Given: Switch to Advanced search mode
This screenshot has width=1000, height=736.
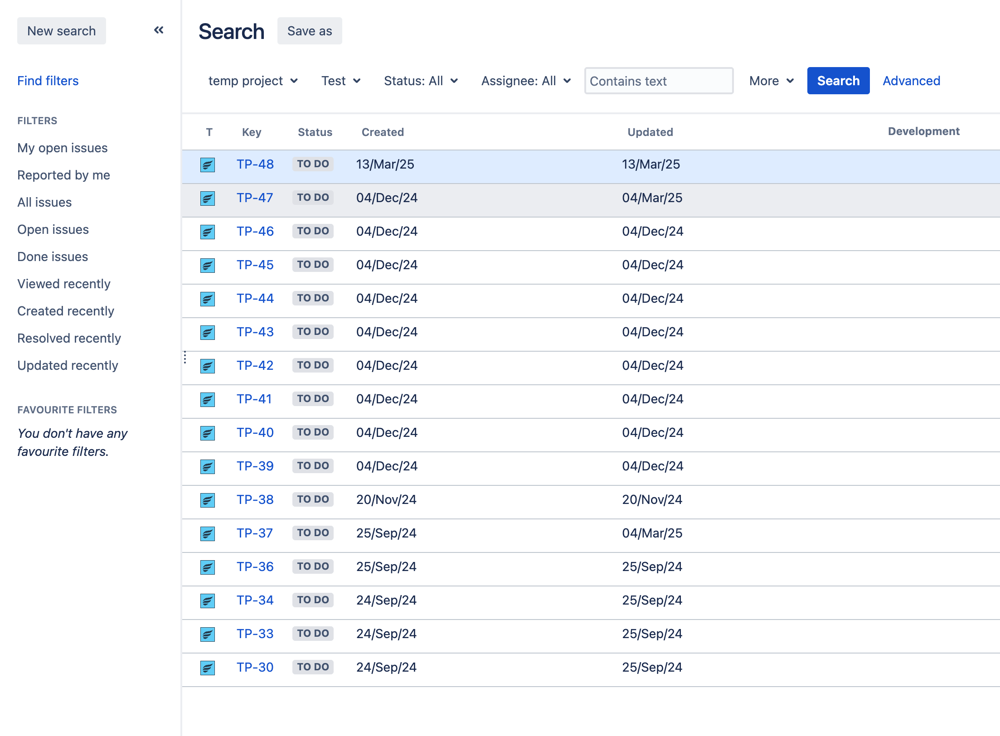Looking at the screenshot, I should (911, 81).
